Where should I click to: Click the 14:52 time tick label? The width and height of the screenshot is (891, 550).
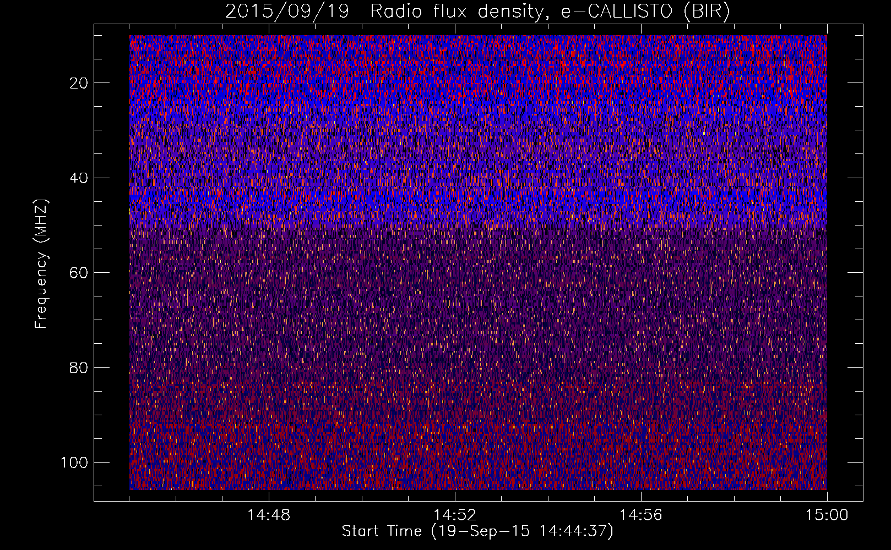[x=455, y=515]
